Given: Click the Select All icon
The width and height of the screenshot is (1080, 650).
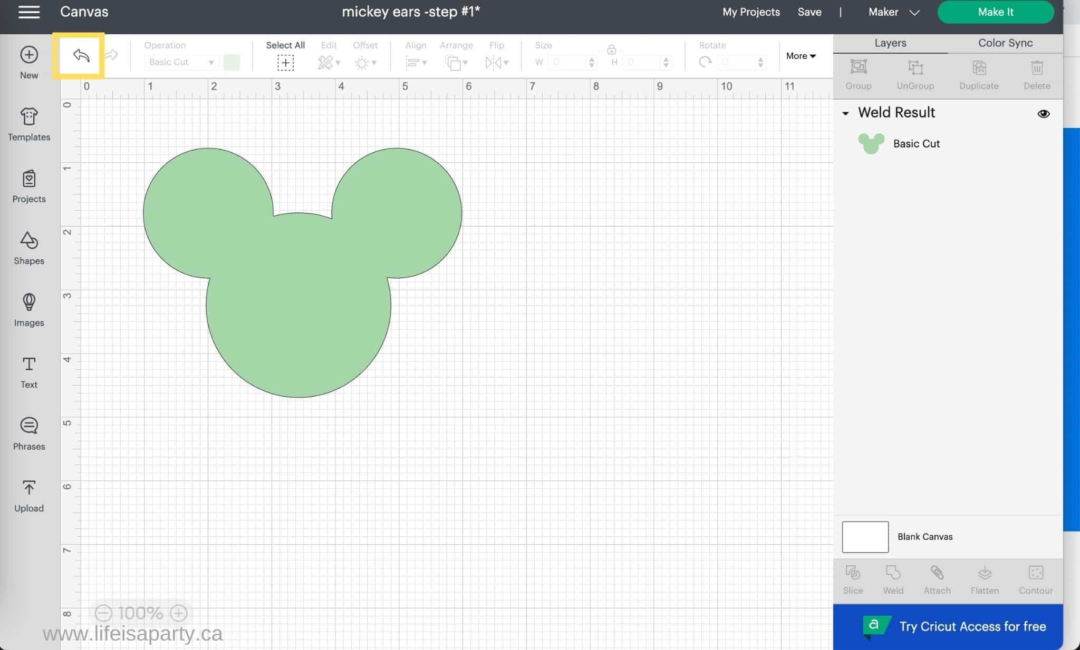Looking at the screenshot, I should click(285, 62).
